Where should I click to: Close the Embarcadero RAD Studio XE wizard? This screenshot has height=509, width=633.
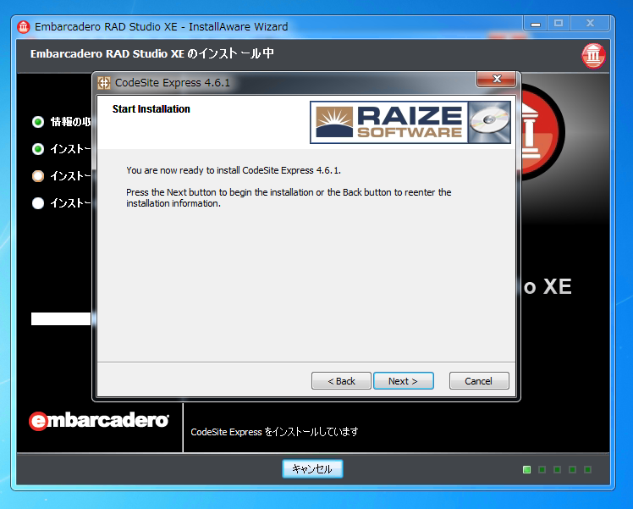[x=590, y=24]
